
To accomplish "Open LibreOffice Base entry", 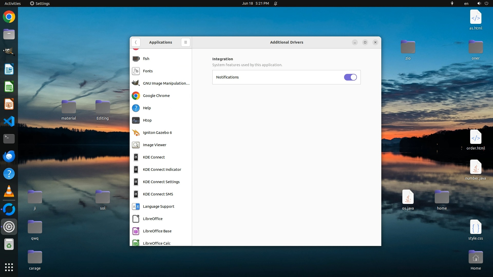I will coord(157,231).
